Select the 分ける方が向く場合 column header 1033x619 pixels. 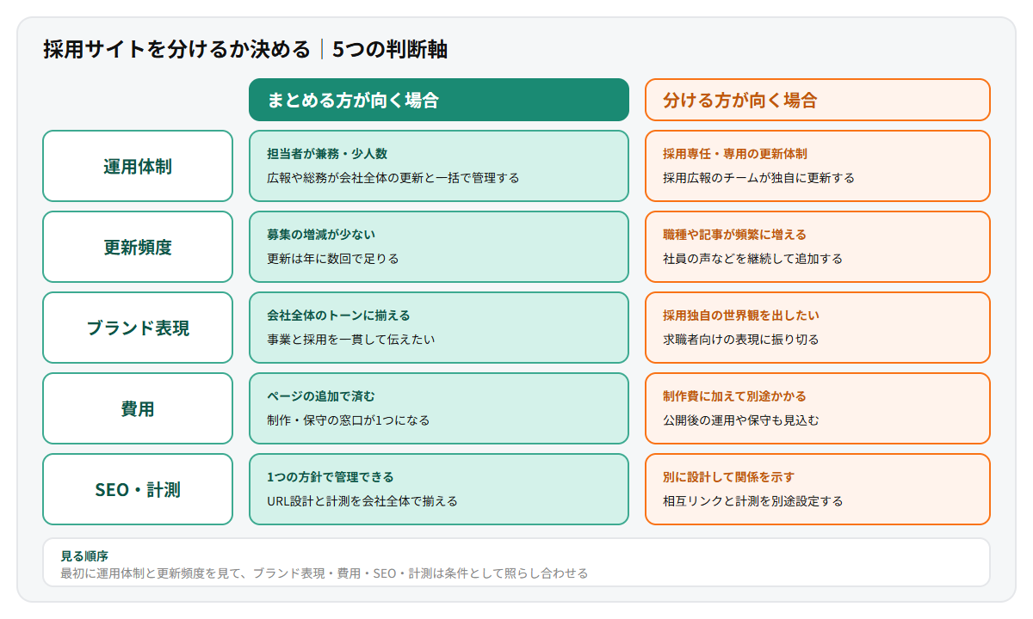(818, 100)
